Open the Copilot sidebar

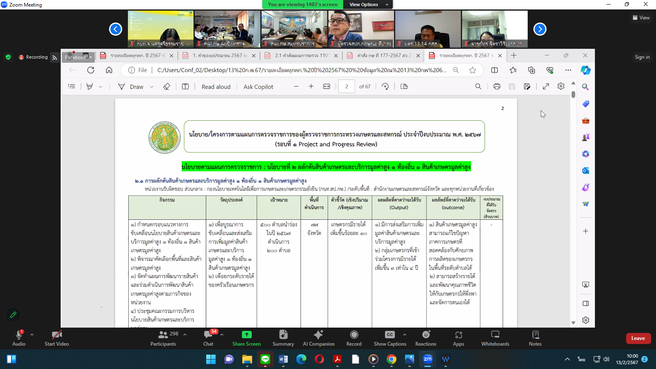coord(585,70)
